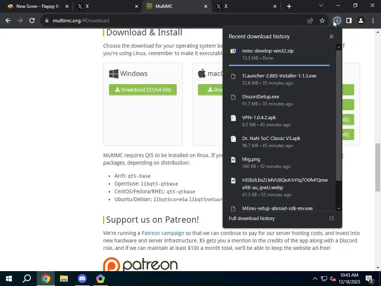Open a new browser tab

click(x=289, y=6)
